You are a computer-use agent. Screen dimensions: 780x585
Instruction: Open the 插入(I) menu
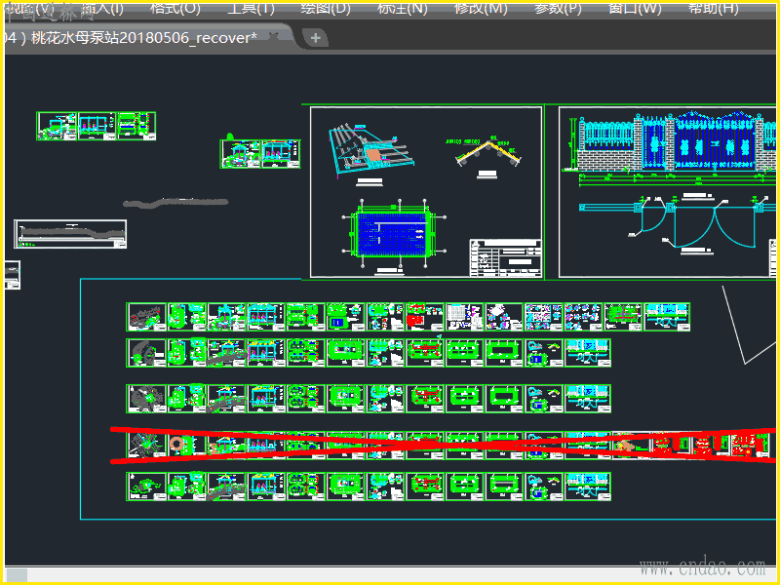tap(102, 8)
